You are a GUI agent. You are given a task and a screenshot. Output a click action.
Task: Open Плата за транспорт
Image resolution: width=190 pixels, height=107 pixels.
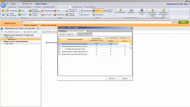70,15
